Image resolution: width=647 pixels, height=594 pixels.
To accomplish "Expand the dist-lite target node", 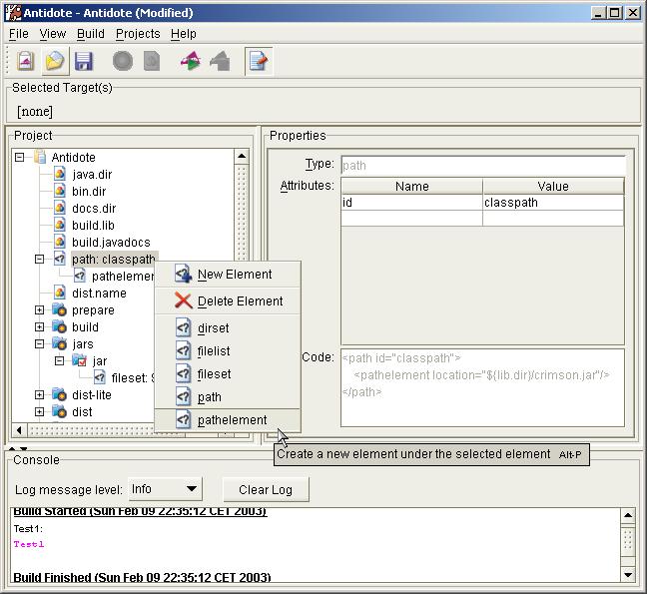I will point(40,395).
